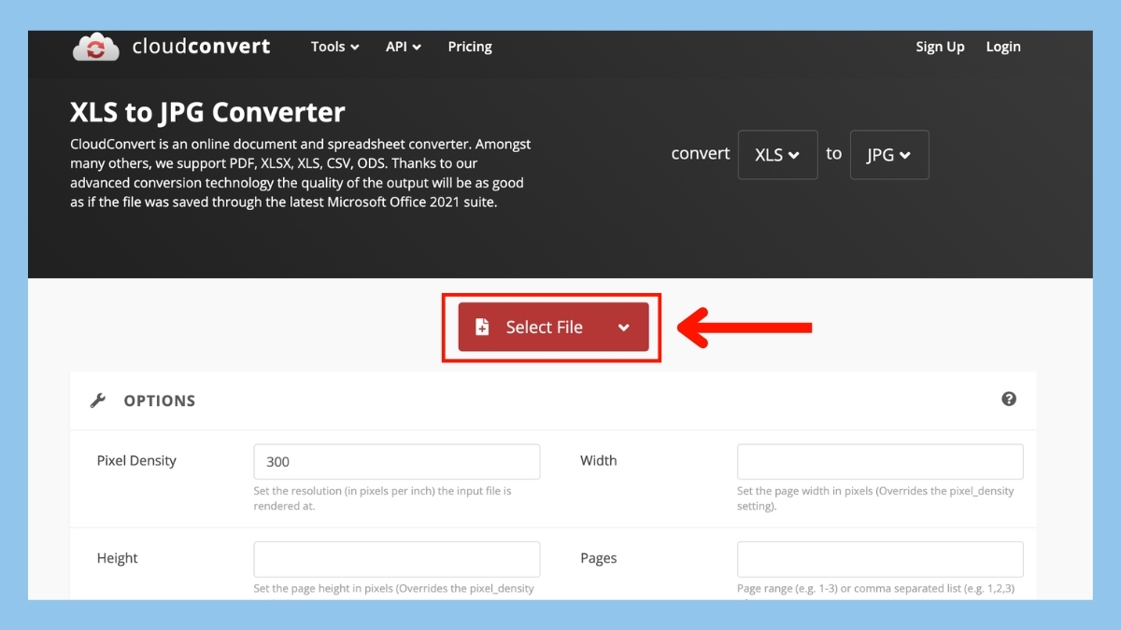Open the JPG target format dropdown
This screenshot has height=630, width=1121.
(x=889, y=155)
